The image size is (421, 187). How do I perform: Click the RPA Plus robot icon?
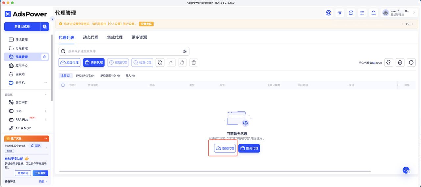click(11, 119)
